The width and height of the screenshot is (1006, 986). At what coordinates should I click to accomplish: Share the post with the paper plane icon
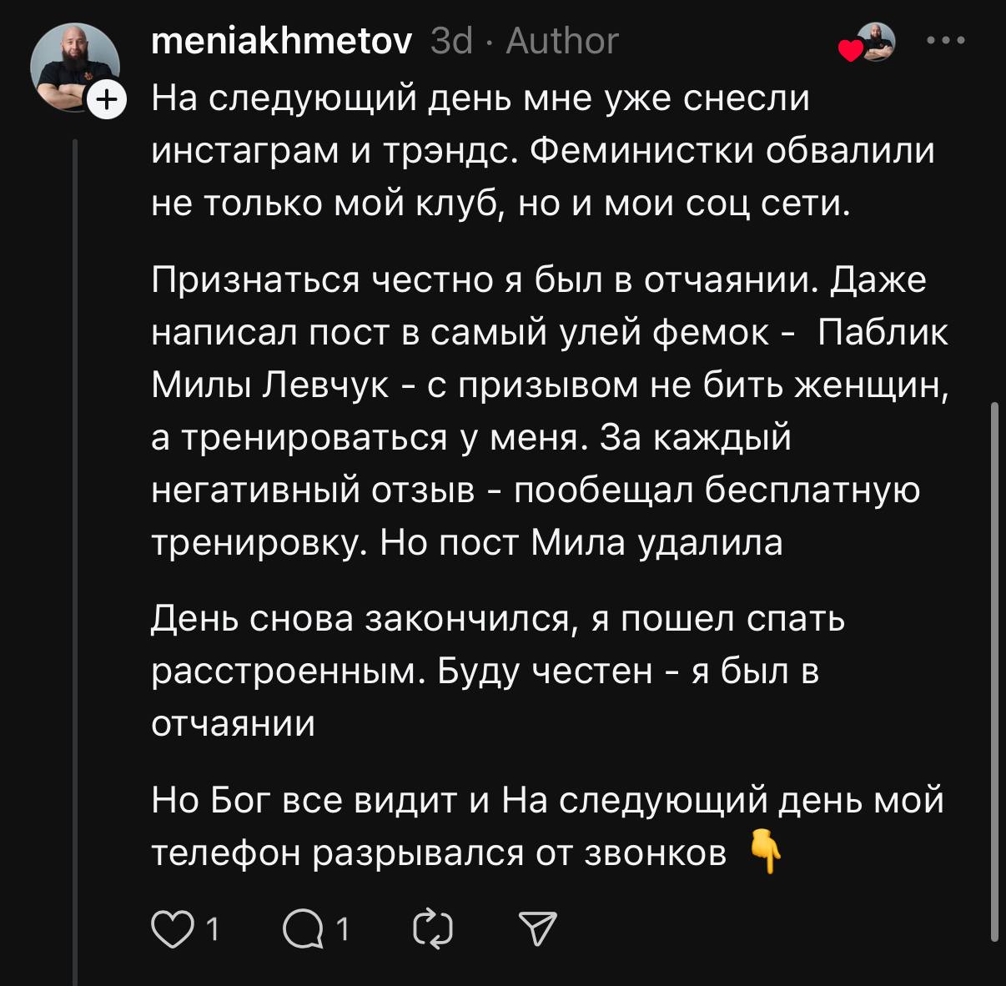tap(538, 928)
